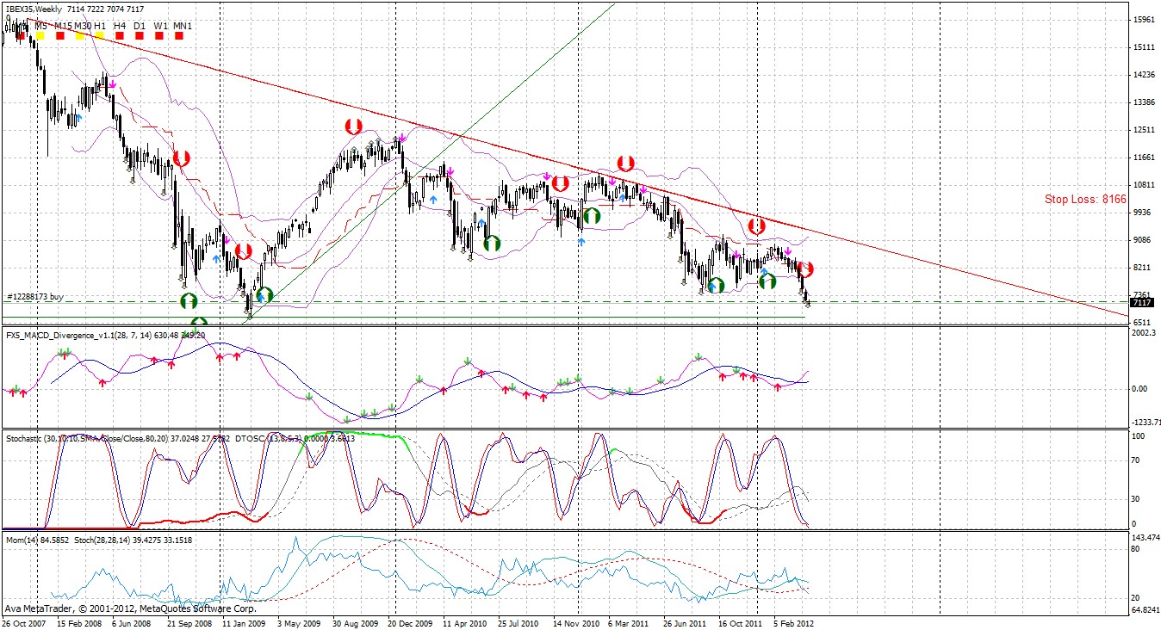1161x630 pixels.
Task: Select the red sell signal touching the red trendline
Action: point(756,226)
